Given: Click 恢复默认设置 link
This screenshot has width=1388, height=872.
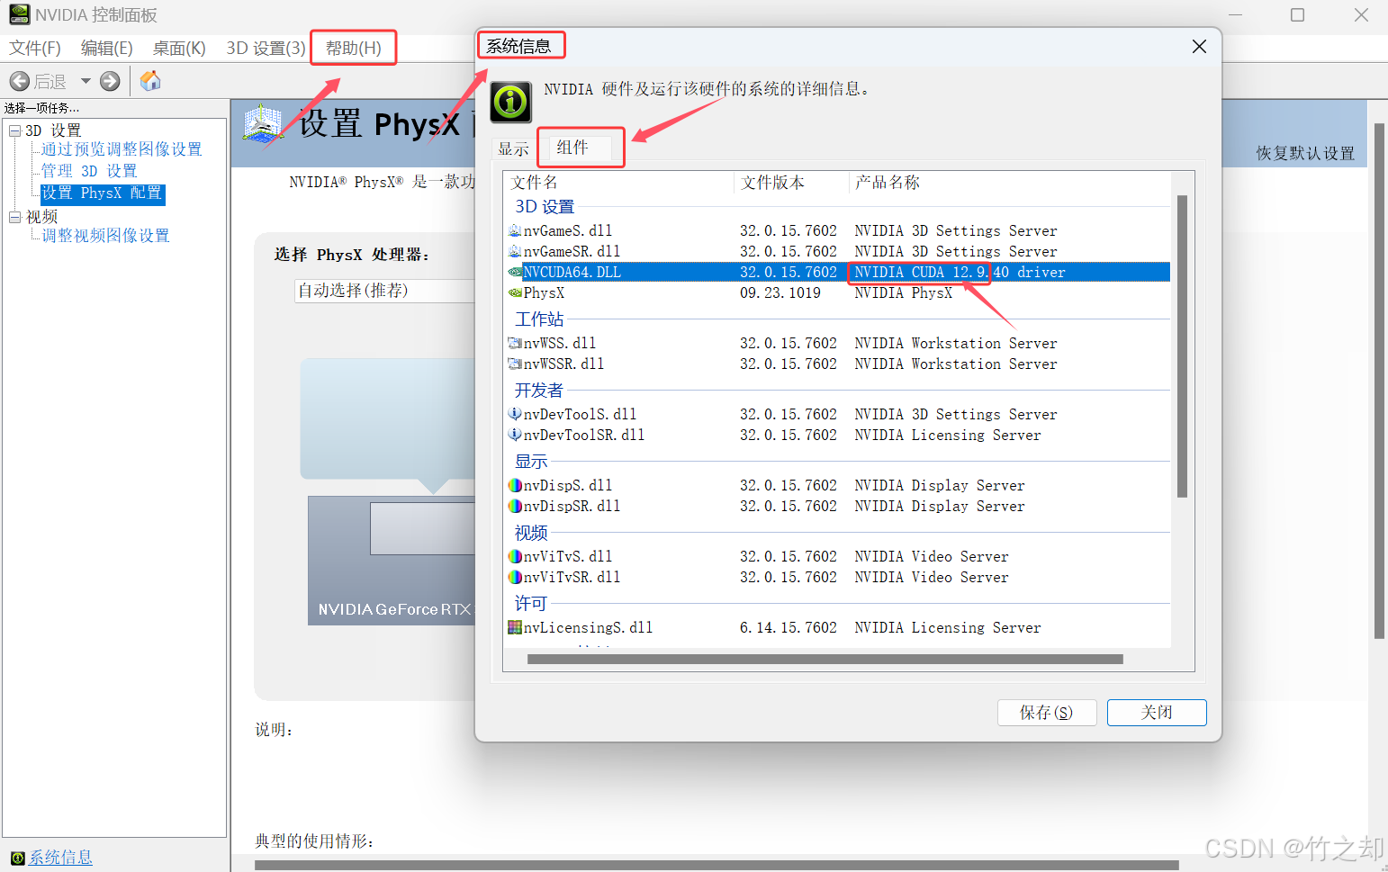Looking at the screenshot, I should pyautogui.click(x=1305, y=153).
